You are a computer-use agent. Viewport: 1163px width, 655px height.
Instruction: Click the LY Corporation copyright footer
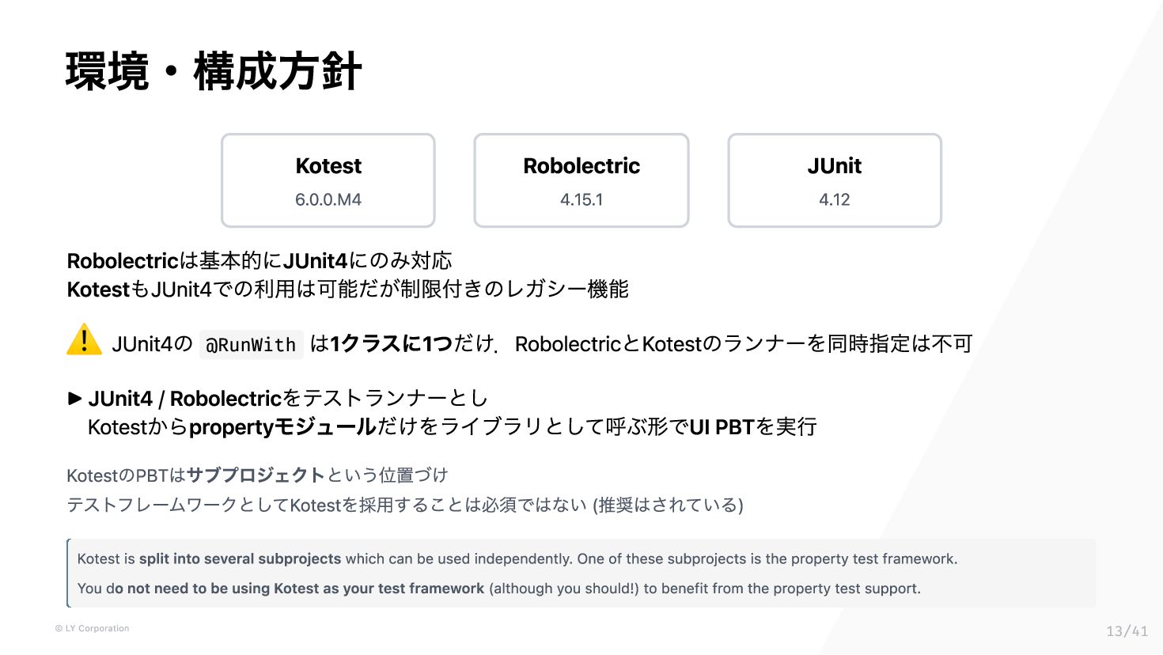click(x=92, y=628)
